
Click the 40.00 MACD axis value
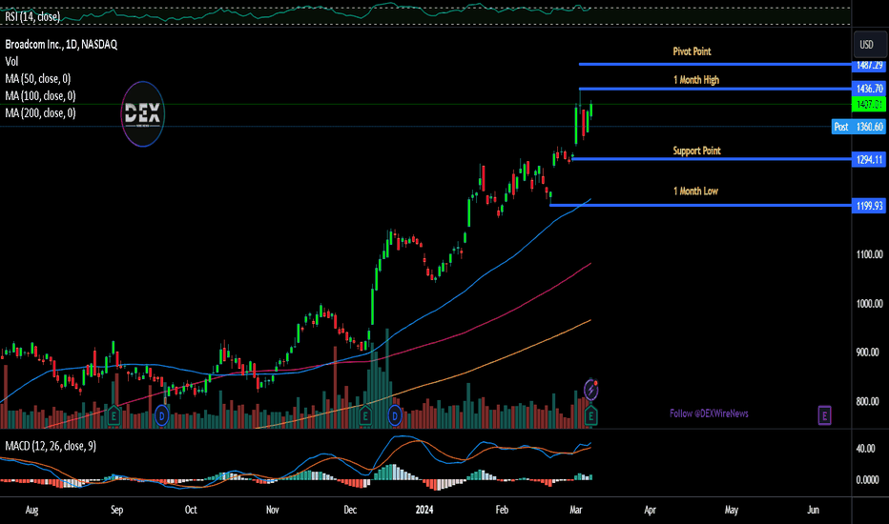[865, 449]
